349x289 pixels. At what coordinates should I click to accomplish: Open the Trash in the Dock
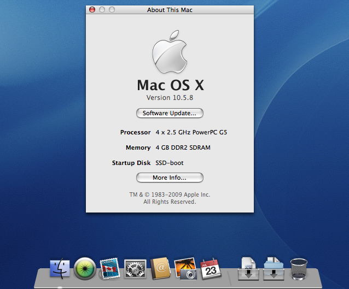pos(299,269)
